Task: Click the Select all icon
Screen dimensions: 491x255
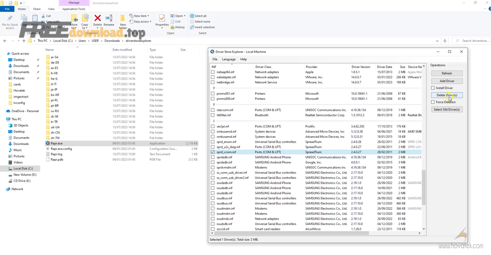Action: pos(192,16)
